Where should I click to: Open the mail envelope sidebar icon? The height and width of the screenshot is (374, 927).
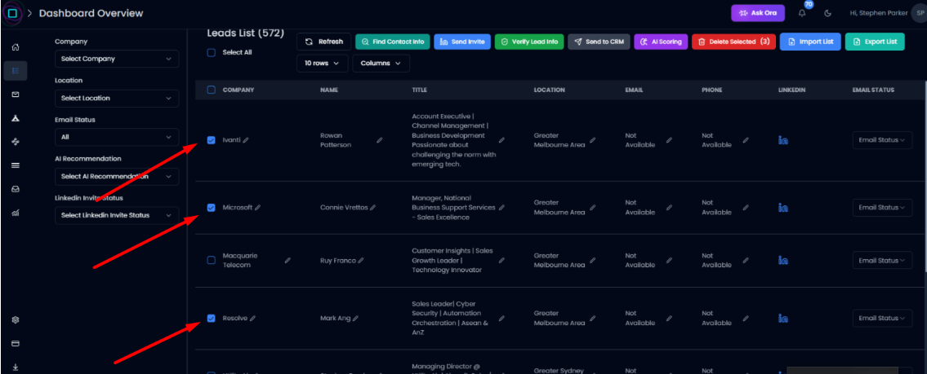pyautogui.click(x=16, y=95)
